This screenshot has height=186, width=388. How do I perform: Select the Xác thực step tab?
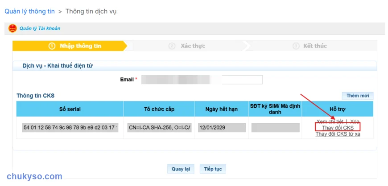point(187,46)
